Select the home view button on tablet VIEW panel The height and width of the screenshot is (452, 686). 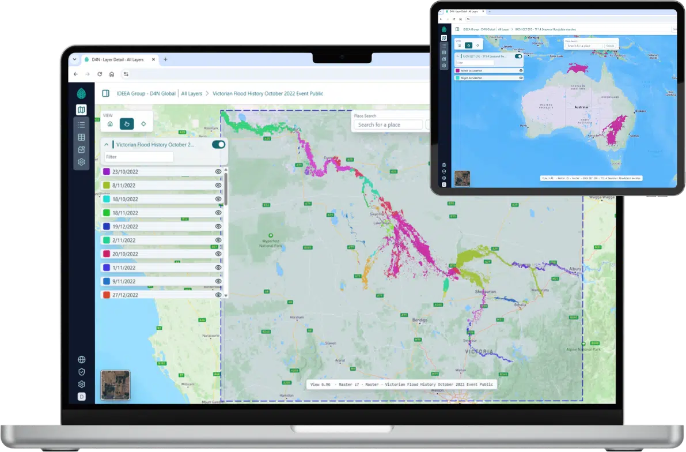(x=460, y=45)
